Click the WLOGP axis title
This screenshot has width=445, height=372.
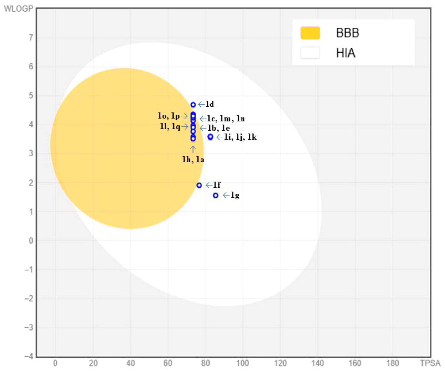tap(18, 9)
